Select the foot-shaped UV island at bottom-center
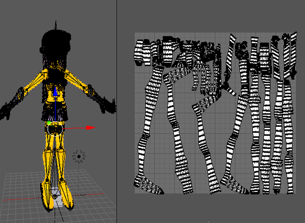This screenshot has height=223, width=305. 235,184
